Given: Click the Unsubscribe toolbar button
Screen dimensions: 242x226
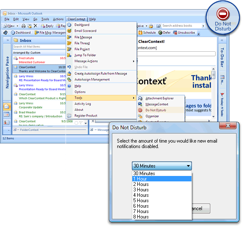Looking at the screenshot, I should [x=184, y=33].
